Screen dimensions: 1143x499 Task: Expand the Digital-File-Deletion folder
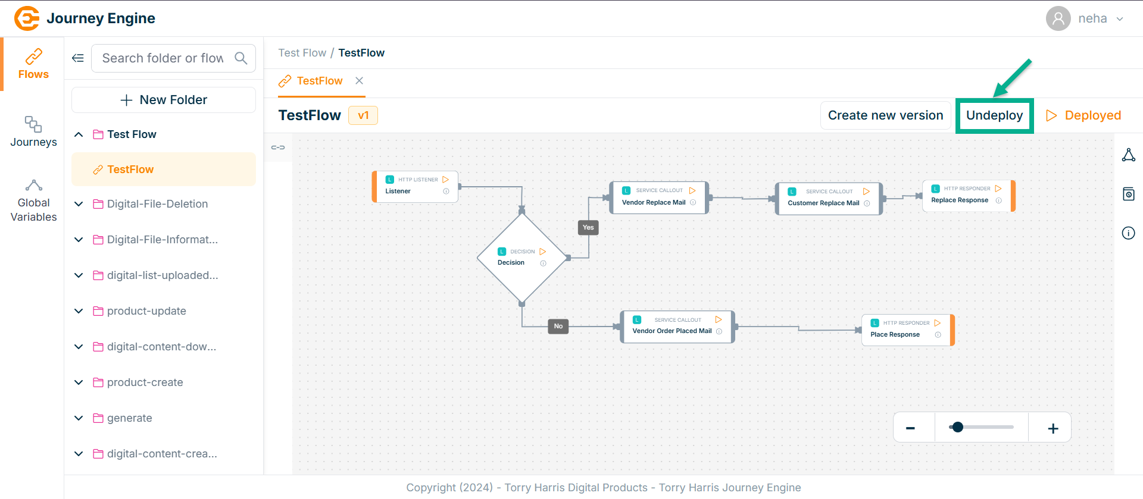coord(79,204)
